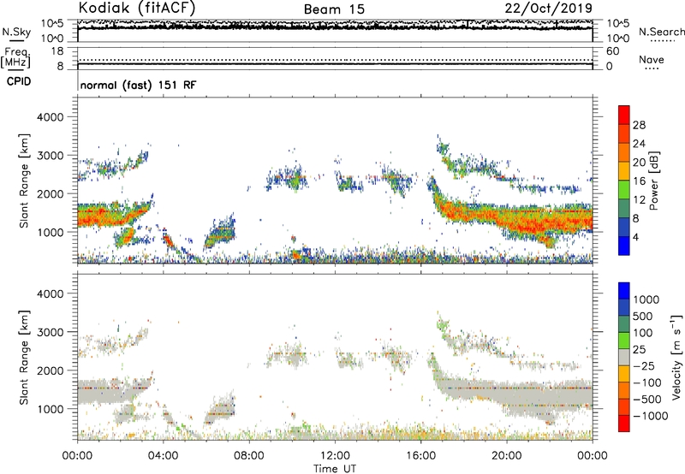The width and height of the screenshot is (685, 474).
Task: Click the date "22/Oct/2019"
Action: [x=549, y=9]
